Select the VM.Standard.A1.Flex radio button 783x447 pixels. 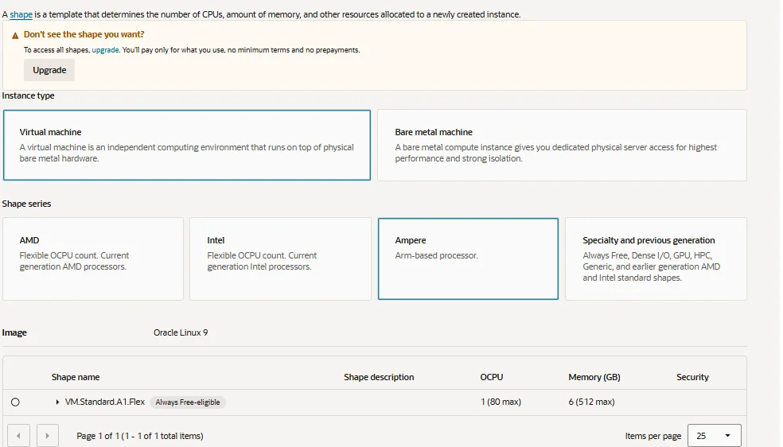pos(15,402)
